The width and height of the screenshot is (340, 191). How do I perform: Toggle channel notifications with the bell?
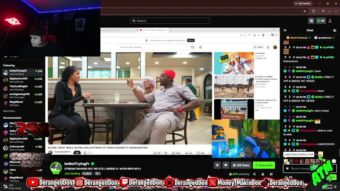point(217,165)
